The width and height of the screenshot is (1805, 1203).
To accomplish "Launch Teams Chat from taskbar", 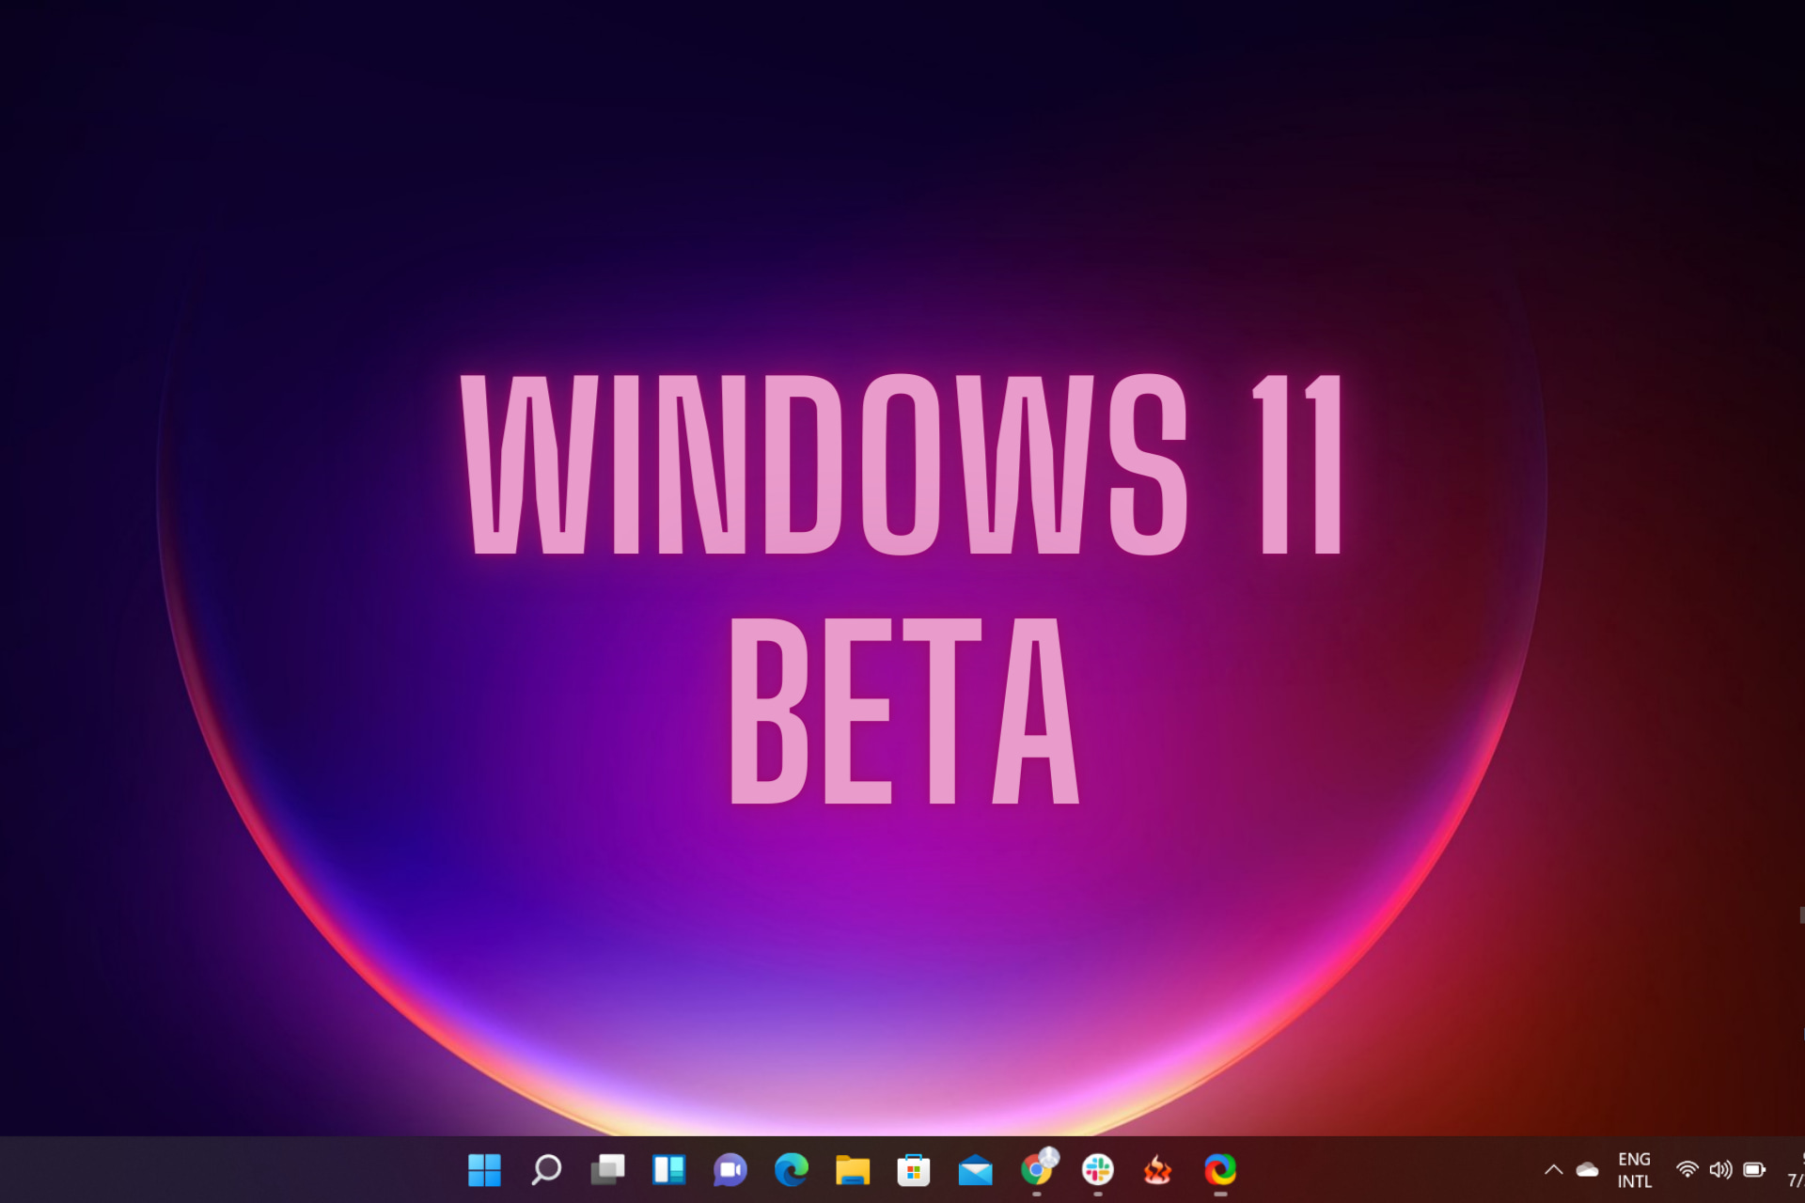I will (x=730, y=1170).
